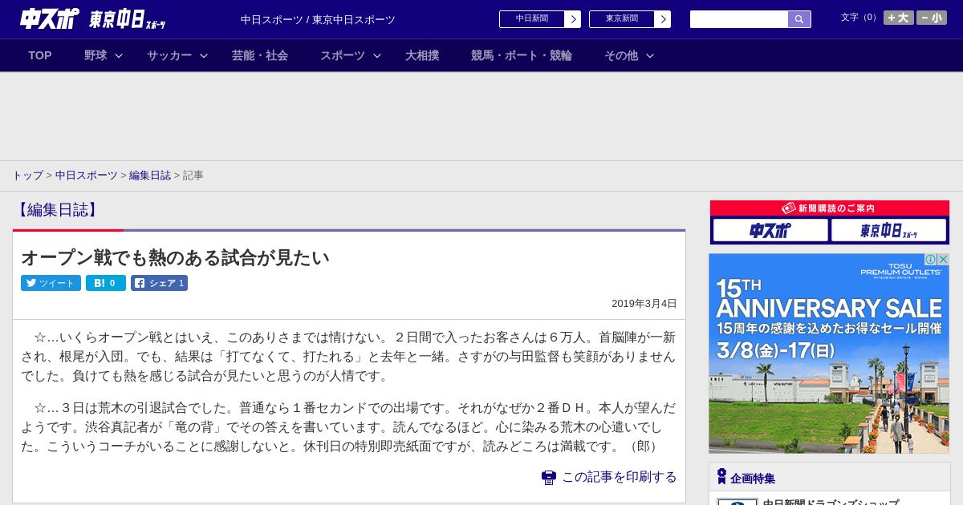Click the article headline オープン戦でも熱のある試合が見たい
This screenshot has height=505, width=963.
click(x=175, y=257)
